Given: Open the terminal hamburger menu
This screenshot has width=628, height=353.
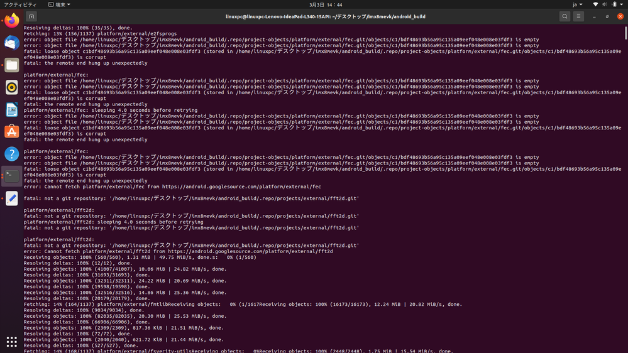Looking at the screenshot, I should coord(578,16).
